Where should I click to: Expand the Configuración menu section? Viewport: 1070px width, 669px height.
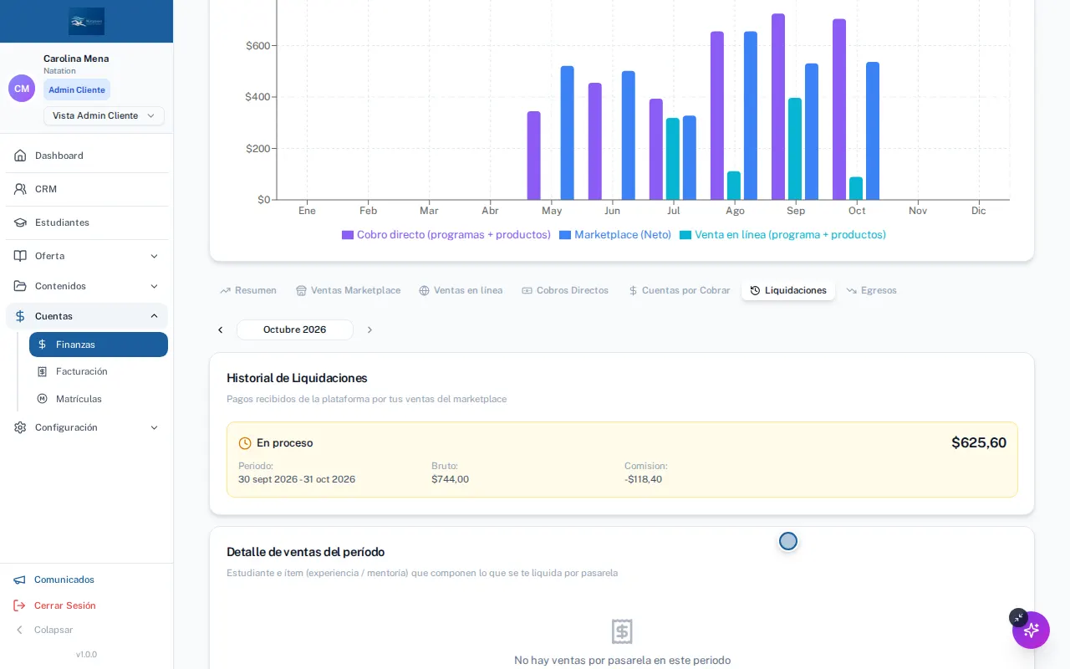point(87,427)
